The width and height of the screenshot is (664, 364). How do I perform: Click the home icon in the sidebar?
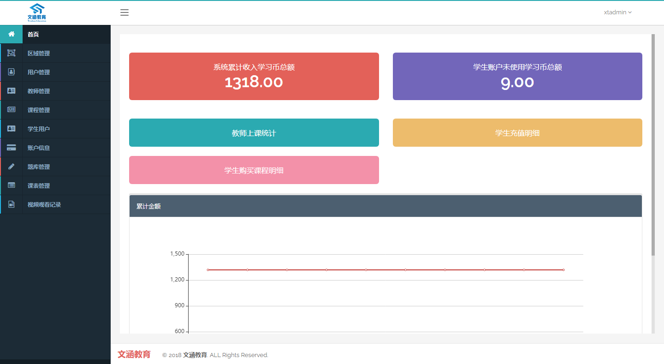(x=12, y=34)
